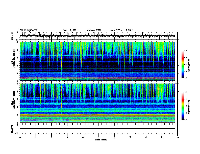Click the "6" tick on the time axis
Screen dimensions: 200x154
pos(115,137)
